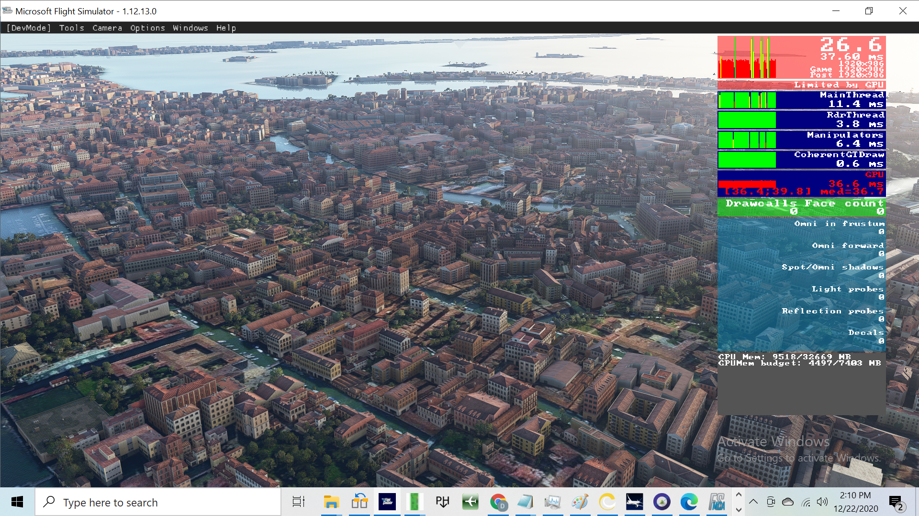Open the FS MDA taskbar icon
The height and width of the screenshot is (516, 919).
(x=717, y=502)
